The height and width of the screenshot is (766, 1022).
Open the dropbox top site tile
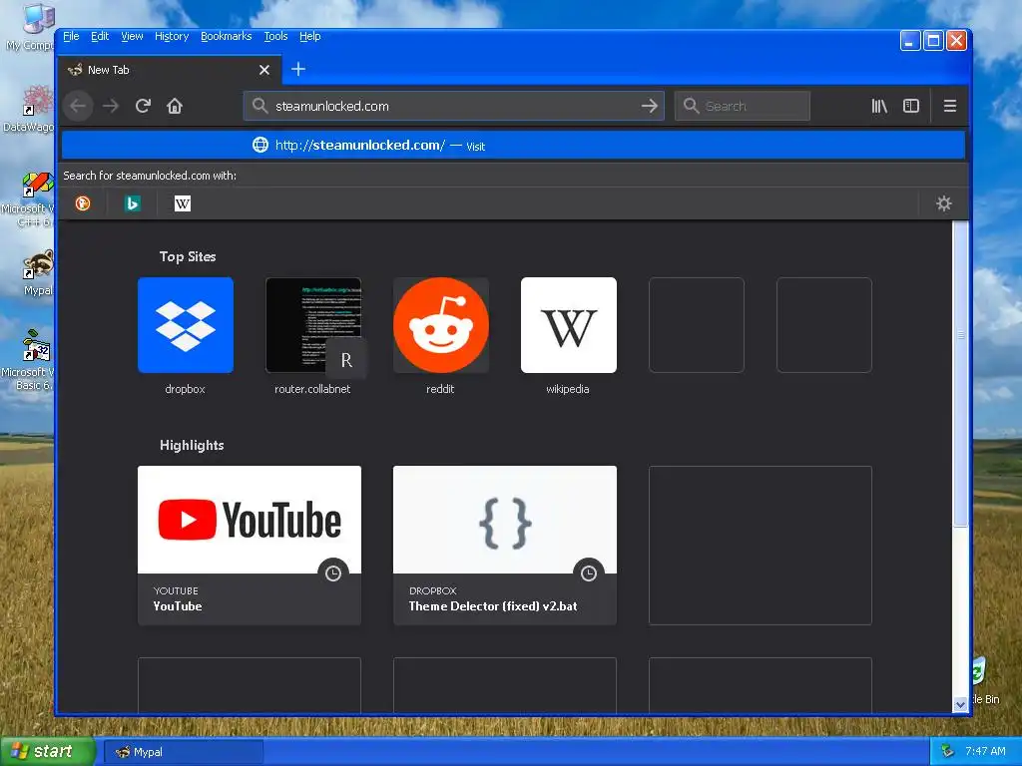(185, 336)
